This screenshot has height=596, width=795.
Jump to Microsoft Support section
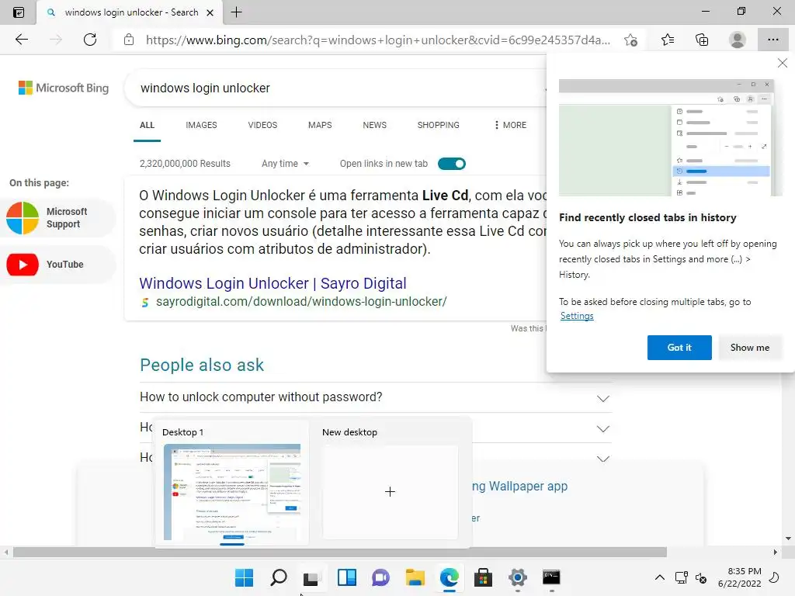point(58,218)
